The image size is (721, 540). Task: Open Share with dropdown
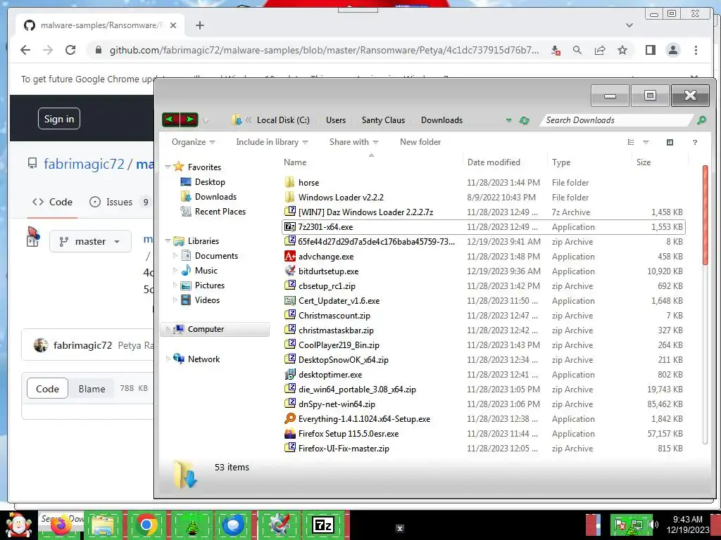tap(353, 142)
